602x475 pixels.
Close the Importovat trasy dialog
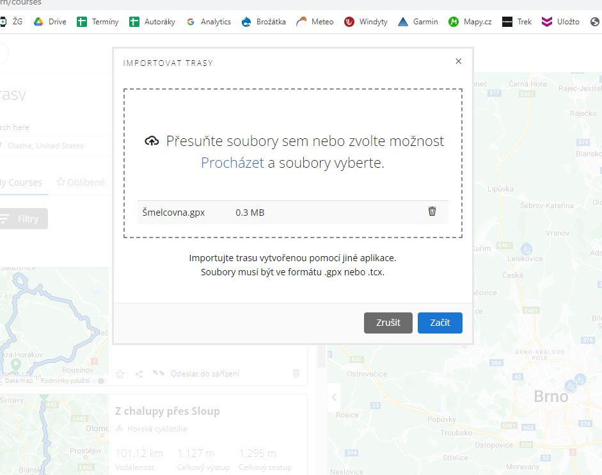pos(459,61)
